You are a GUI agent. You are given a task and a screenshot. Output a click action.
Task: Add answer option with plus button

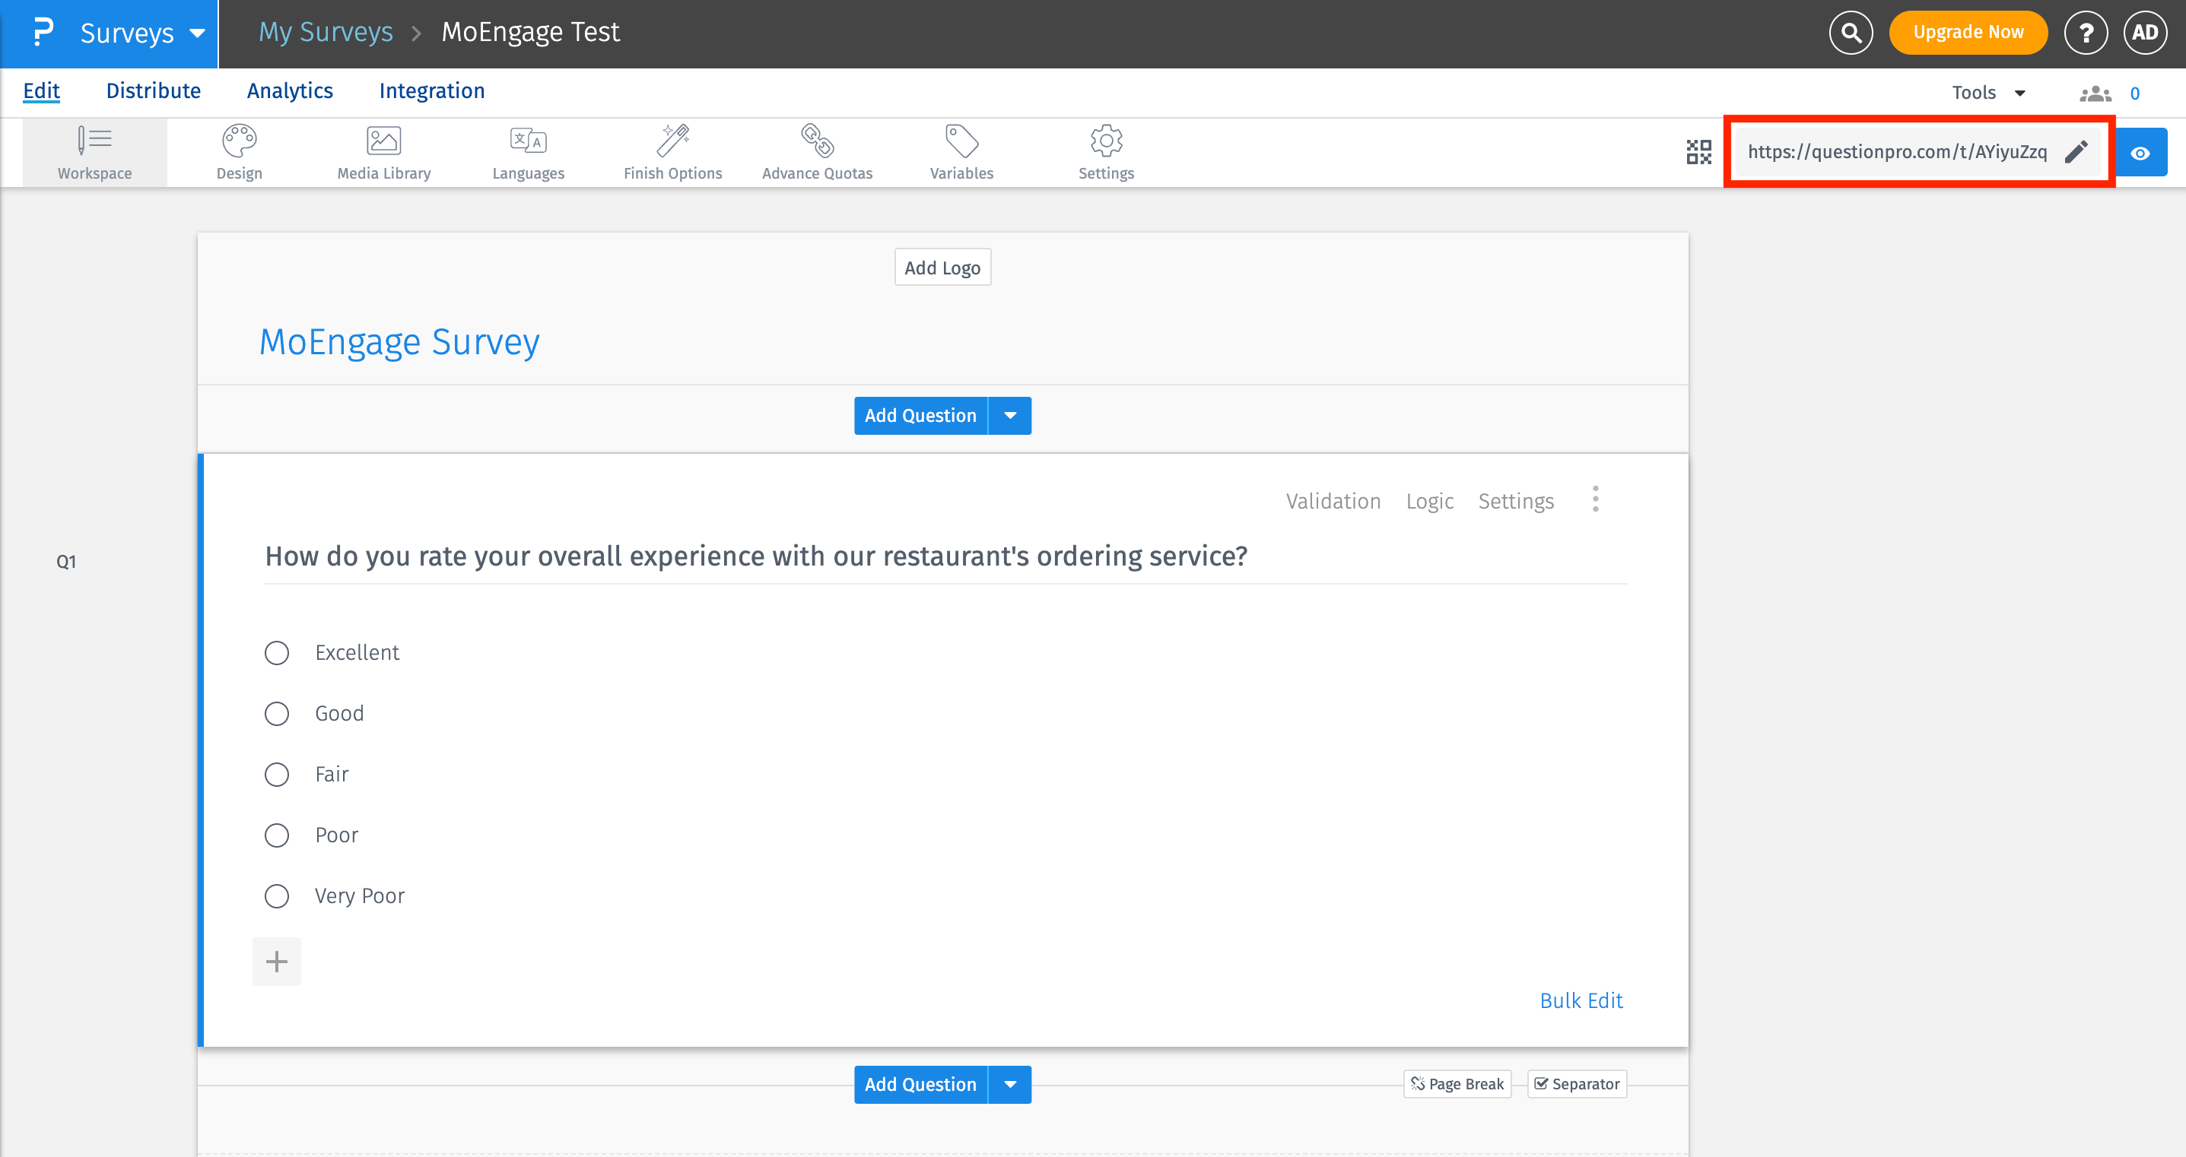pos(277,961)
